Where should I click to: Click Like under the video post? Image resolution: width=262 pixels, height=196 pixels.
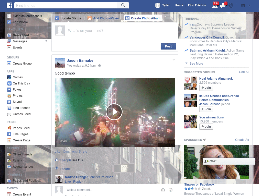pos(58,152)
